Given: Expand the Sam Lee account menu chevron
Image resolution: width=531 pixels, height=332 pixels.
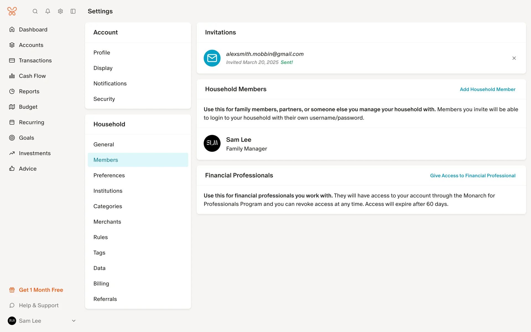Looking at the screenshot, I should [x=74, y=321].
